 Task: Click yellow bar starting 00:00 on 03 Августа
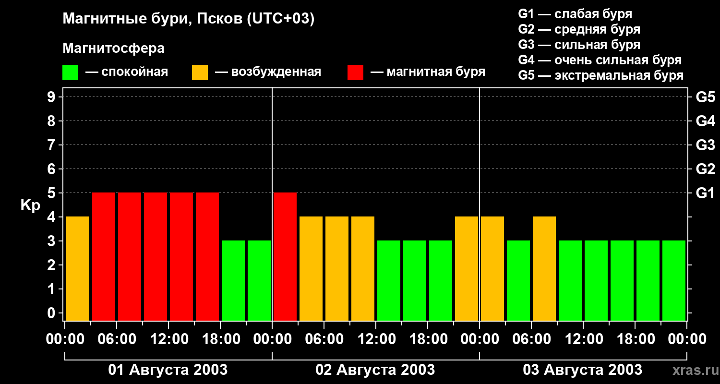492,268
